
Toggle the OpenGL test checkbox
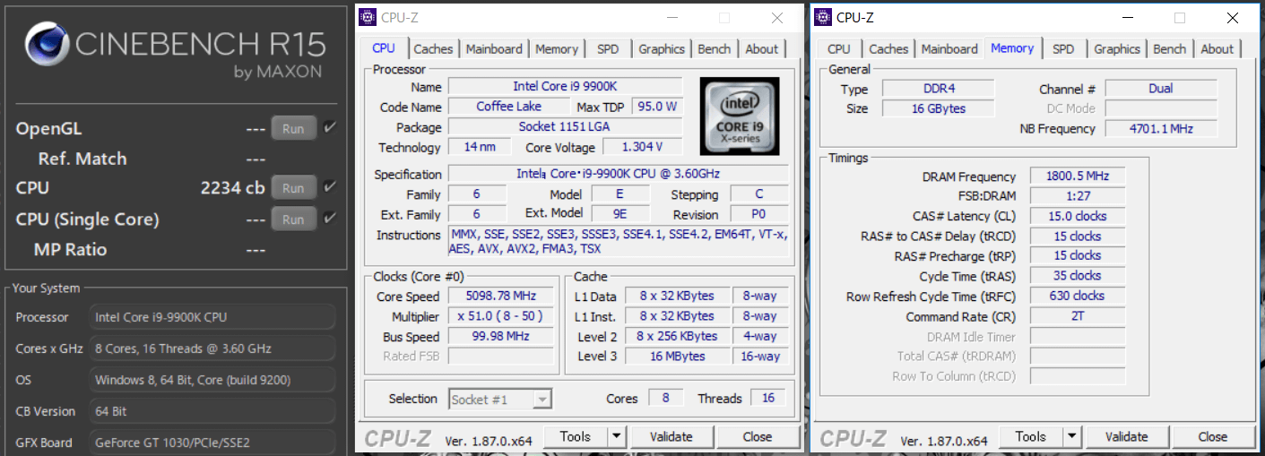click(x=330, y=128)
